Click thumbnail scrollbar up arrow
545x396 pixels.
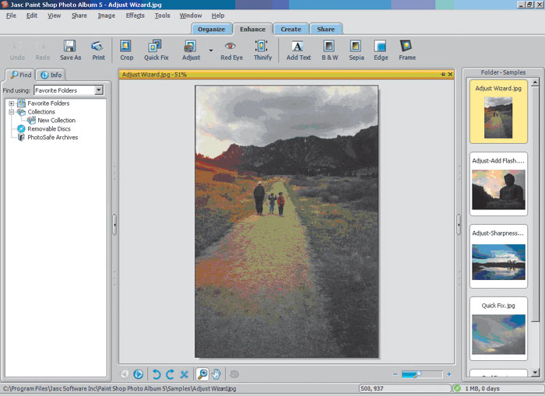click(535, 82)
